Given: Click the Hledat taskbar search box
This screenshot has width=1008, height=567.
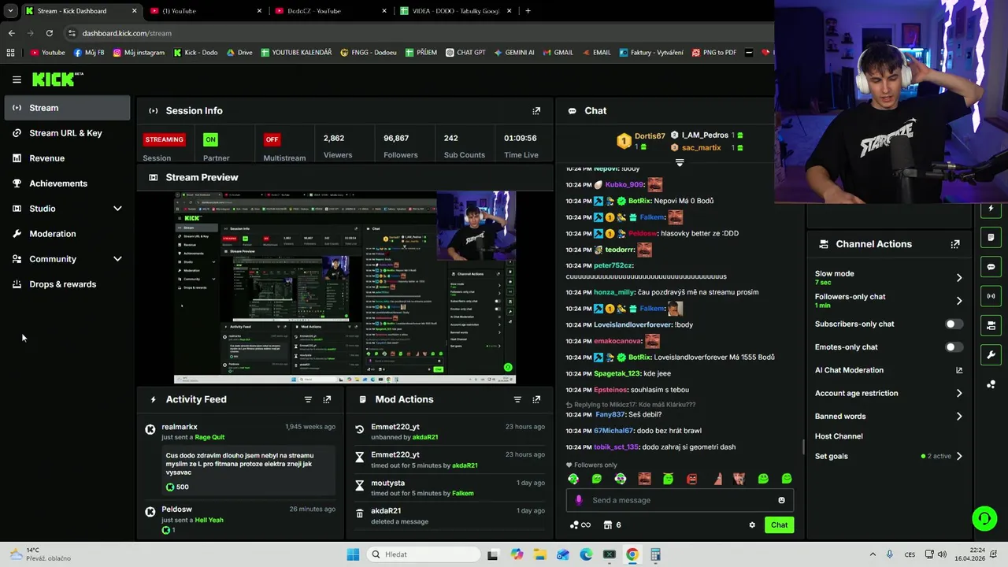Looking at the screenshot, I should click(422, 554).
